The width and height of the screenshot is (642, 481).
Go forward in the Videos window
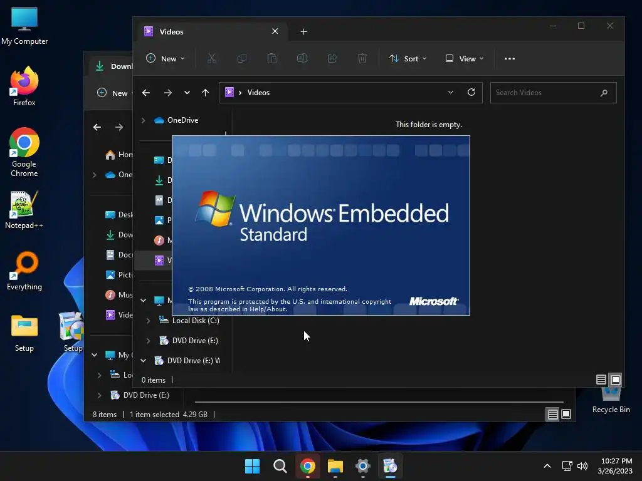click(168, 93)
